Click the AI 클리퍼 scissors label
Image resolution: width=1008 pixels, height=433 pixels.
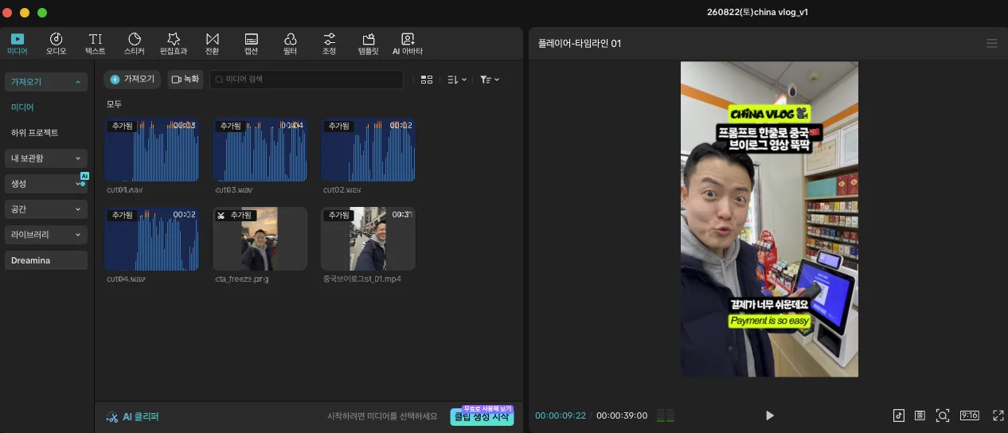[133, 416]
